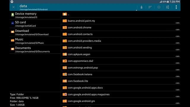The height and width of the screenshot is (107, 190).
Task: Tap folder icon beside com.android.chrome
Action: click(x=65, y=27)
